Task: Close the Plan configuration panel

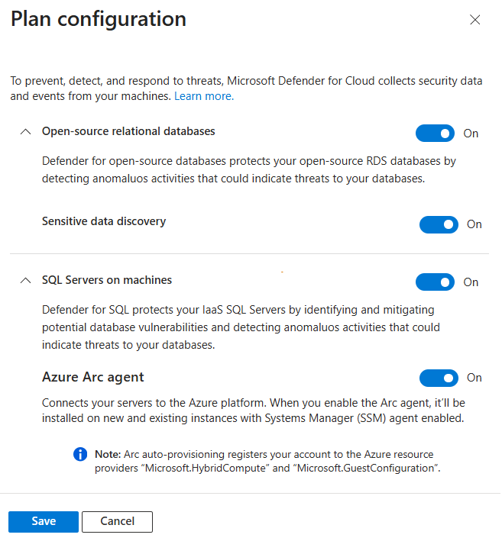Action: (x=476, y=20)
